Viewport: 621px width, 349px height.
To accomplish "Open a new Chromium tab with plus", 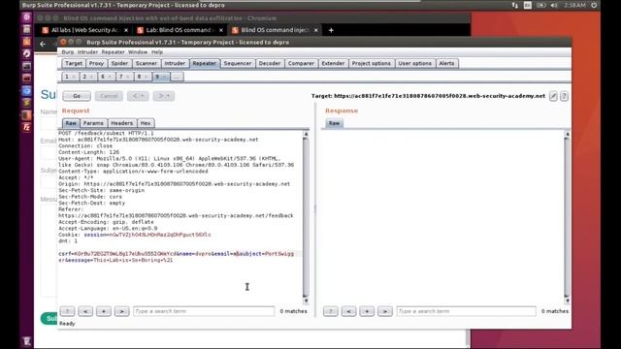I will (331, 30).
